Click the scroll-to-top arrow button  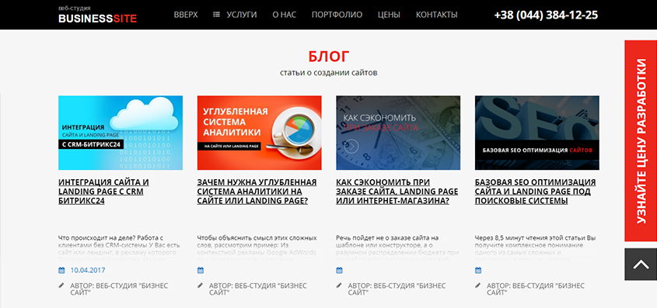(641, 264)
